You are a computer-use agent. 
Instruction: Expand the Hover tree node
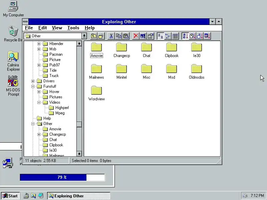coord(39,92)
